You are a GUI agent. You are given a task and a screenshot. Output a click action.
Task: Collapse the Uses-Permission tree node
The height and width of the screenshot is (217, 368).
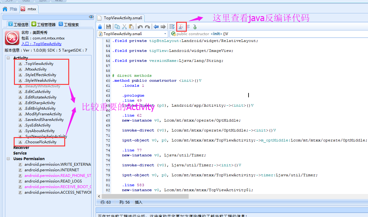click(x=8, y=159)
